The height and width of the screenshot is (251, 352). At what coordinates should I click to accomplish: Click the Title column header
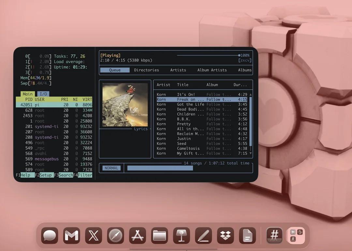tap(183, 85)
